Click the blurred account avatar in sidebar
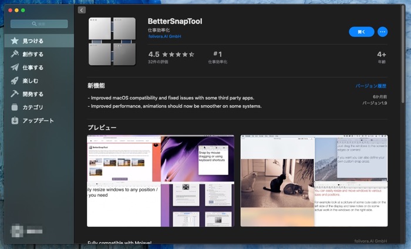 tap(17, 231)
